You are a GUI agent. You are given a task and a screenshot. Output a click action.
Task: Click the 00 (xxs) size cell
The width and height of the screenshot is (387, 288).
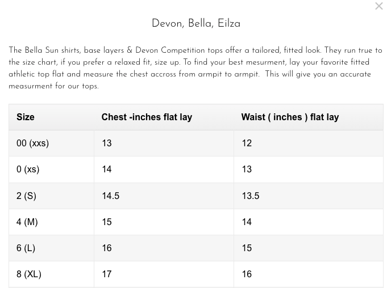tap(32, 143)
